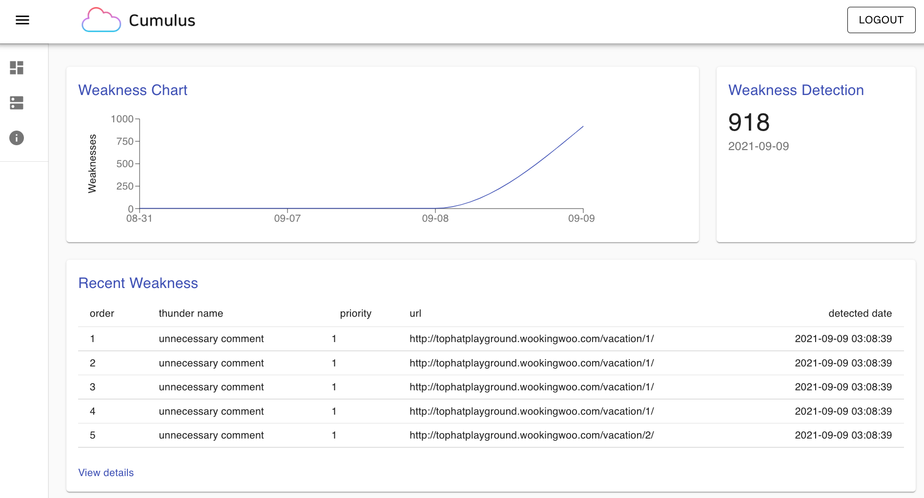This screenshot has height=498, width=924.
Task: Click the weakness chart line endpoint
Action: click(583, 127)
